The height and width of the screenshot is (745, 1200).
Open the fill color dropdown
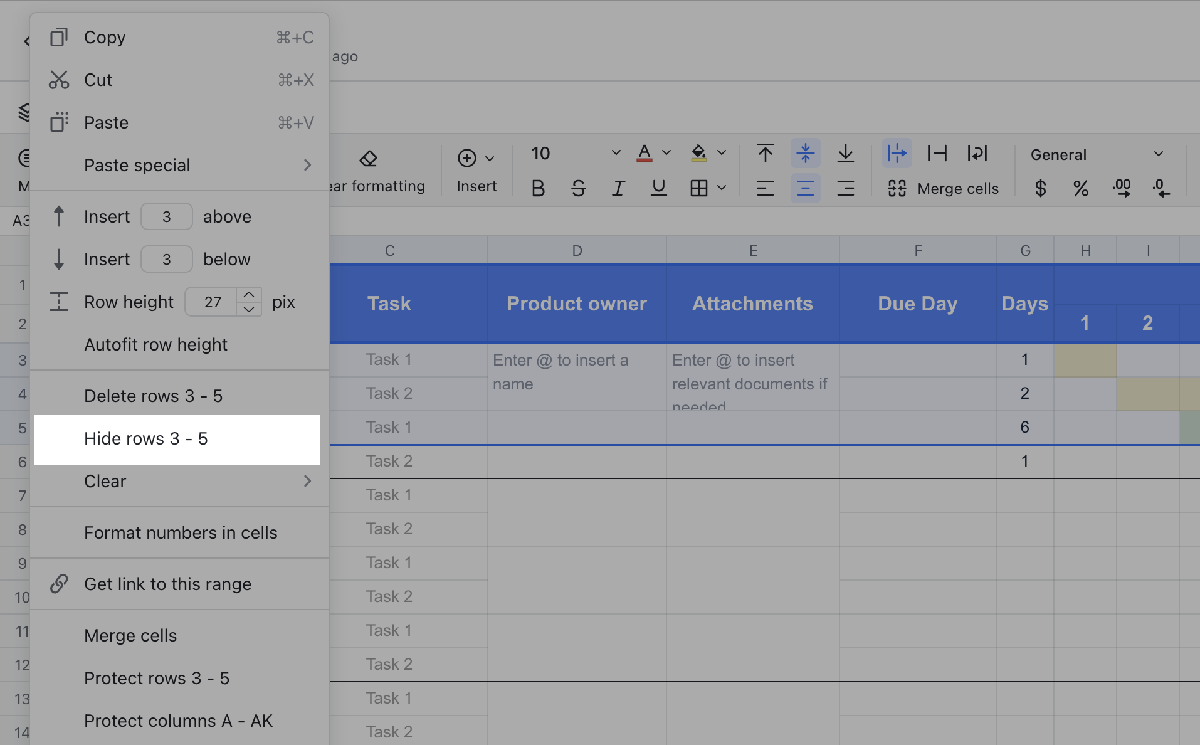coord(721,153)
